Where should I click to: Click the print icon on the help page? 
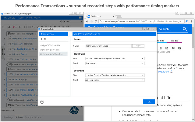click(x=179, y=48)
